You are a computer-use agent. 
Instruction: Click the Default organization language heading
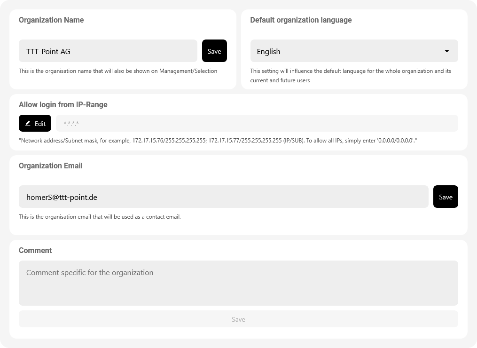pos(301,20)
